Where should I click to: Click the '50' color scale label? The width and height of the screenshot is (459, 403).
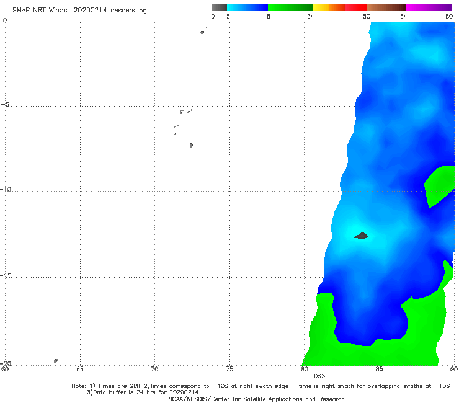(x=367, y=16)
